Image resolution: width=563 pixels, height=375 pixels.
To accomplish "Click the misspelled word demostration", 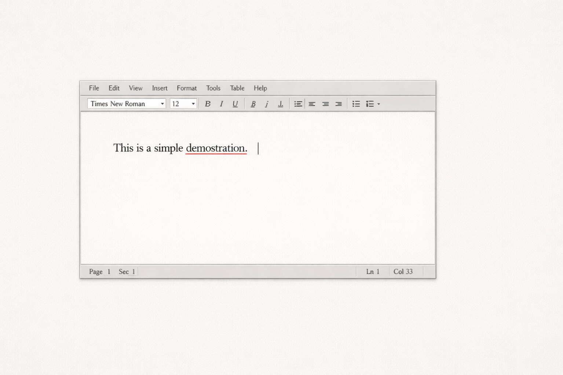I will [x=215, y=148].
